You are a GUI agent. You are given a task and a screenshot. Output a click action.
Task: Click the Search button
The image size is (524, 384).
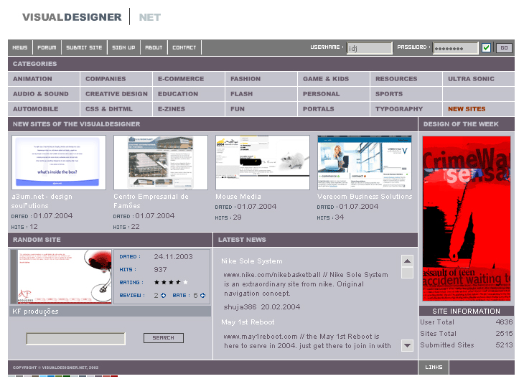coord(164,338)
